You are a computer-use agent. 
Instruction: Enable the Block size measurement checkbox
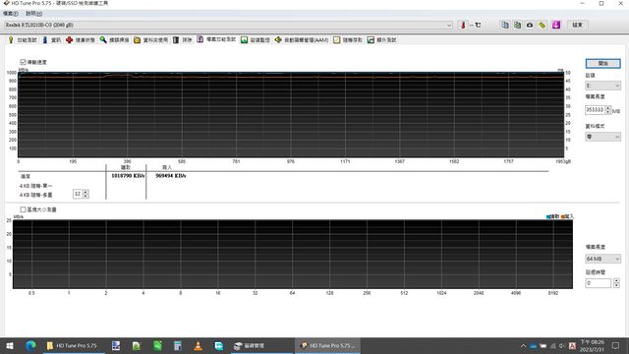coord(23,209)
